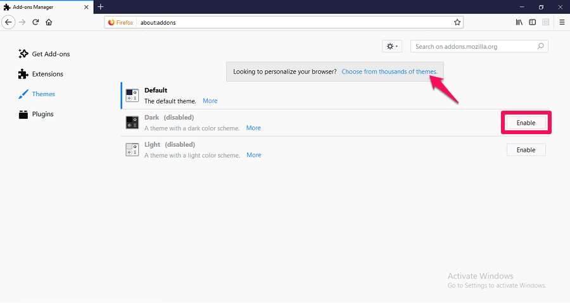Open the Firefox home page
The image size is (570, 303).
49,22
